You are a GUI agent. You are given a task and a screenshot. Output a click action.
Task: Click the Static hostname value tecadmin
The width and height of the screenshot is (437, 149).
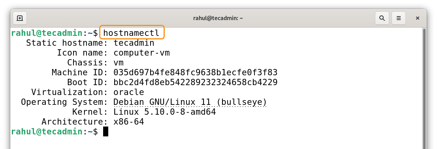click(134, 43)
